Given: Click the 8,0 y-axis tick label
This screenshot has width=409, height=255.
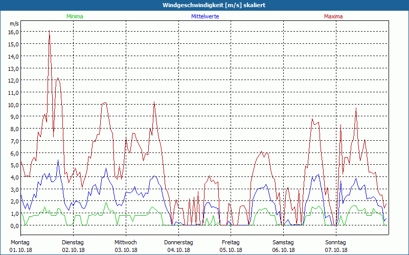Looking at the screenshot, I should (14, 129).
